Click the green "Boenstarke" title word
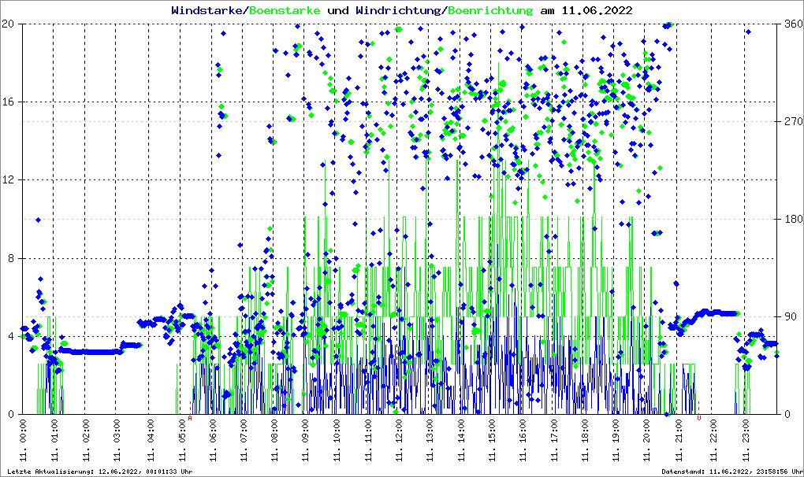This screenshot has height=477, width=804. [x=286, y=10]
